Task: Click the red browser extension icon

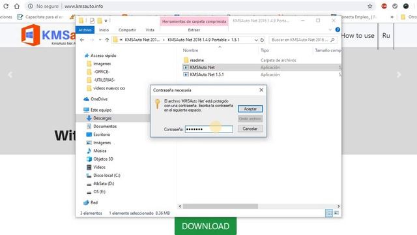Action: pyautogui.click(x=384, y=6)
